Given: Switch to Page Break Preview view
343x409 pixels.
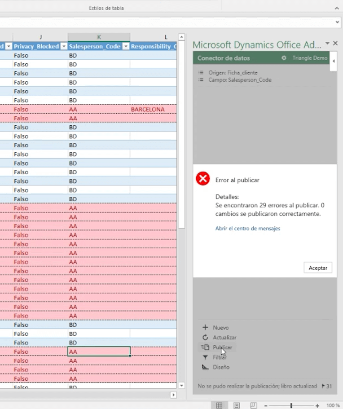Looking at the screenshot, I should 254,405.
